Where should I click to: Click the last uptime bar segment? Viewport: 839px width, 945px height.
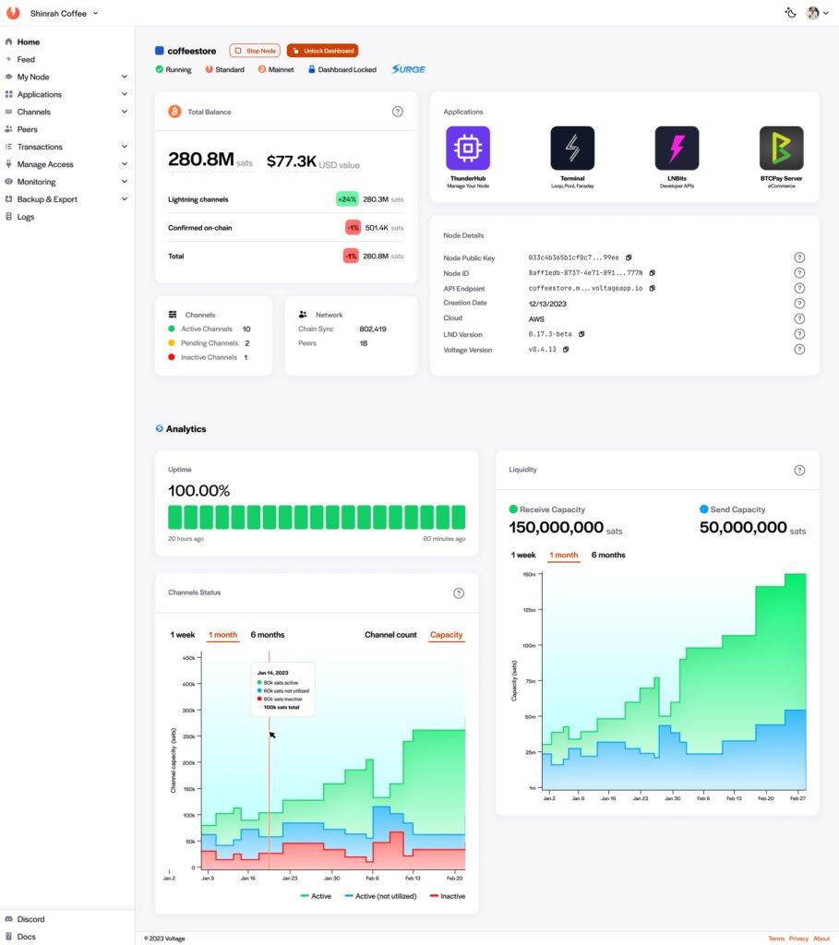coord(459,517)
